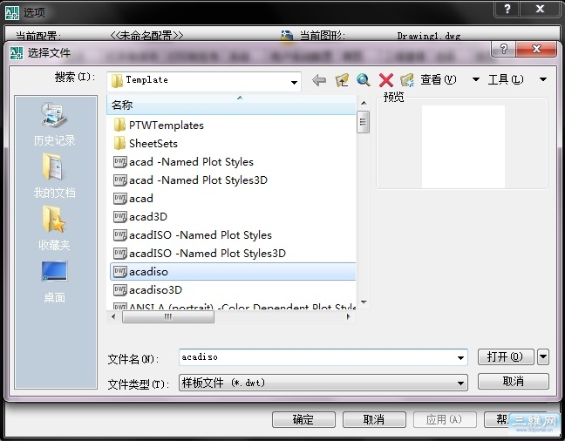This screenshot has height=441, width=565.
Task: Open Favorites folder in sidebar
Action: [x=54, y=228]
